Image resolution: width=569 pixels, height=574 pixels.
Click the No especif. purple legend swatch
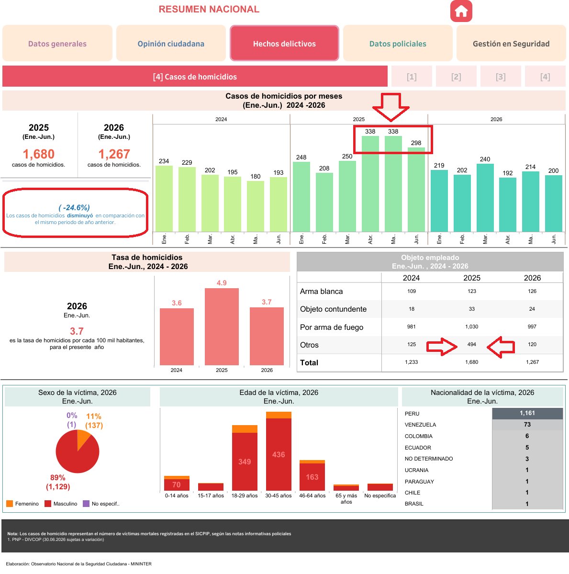click(86, 504)
